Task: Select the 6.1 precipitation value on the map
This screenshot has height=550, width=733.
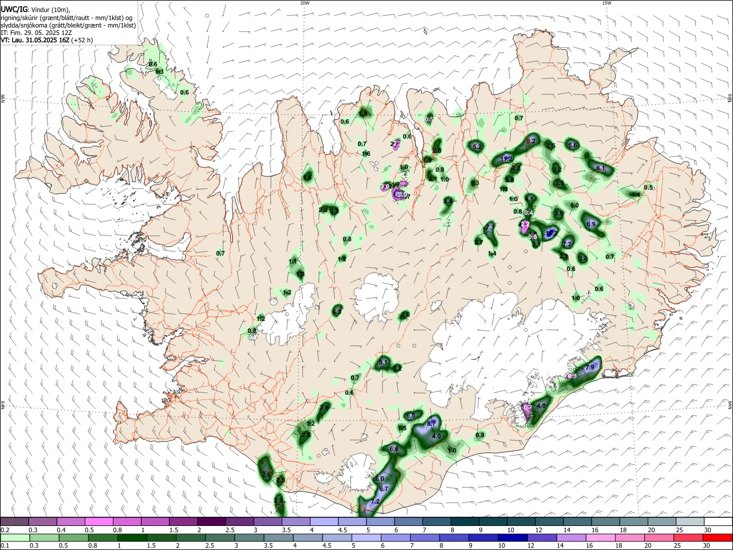Action: 601,168
